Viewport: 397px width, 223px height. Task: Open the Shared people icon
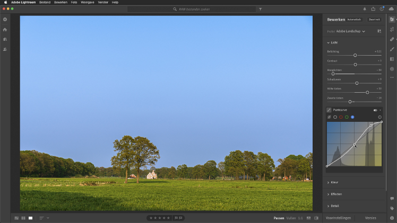(5, 49)
